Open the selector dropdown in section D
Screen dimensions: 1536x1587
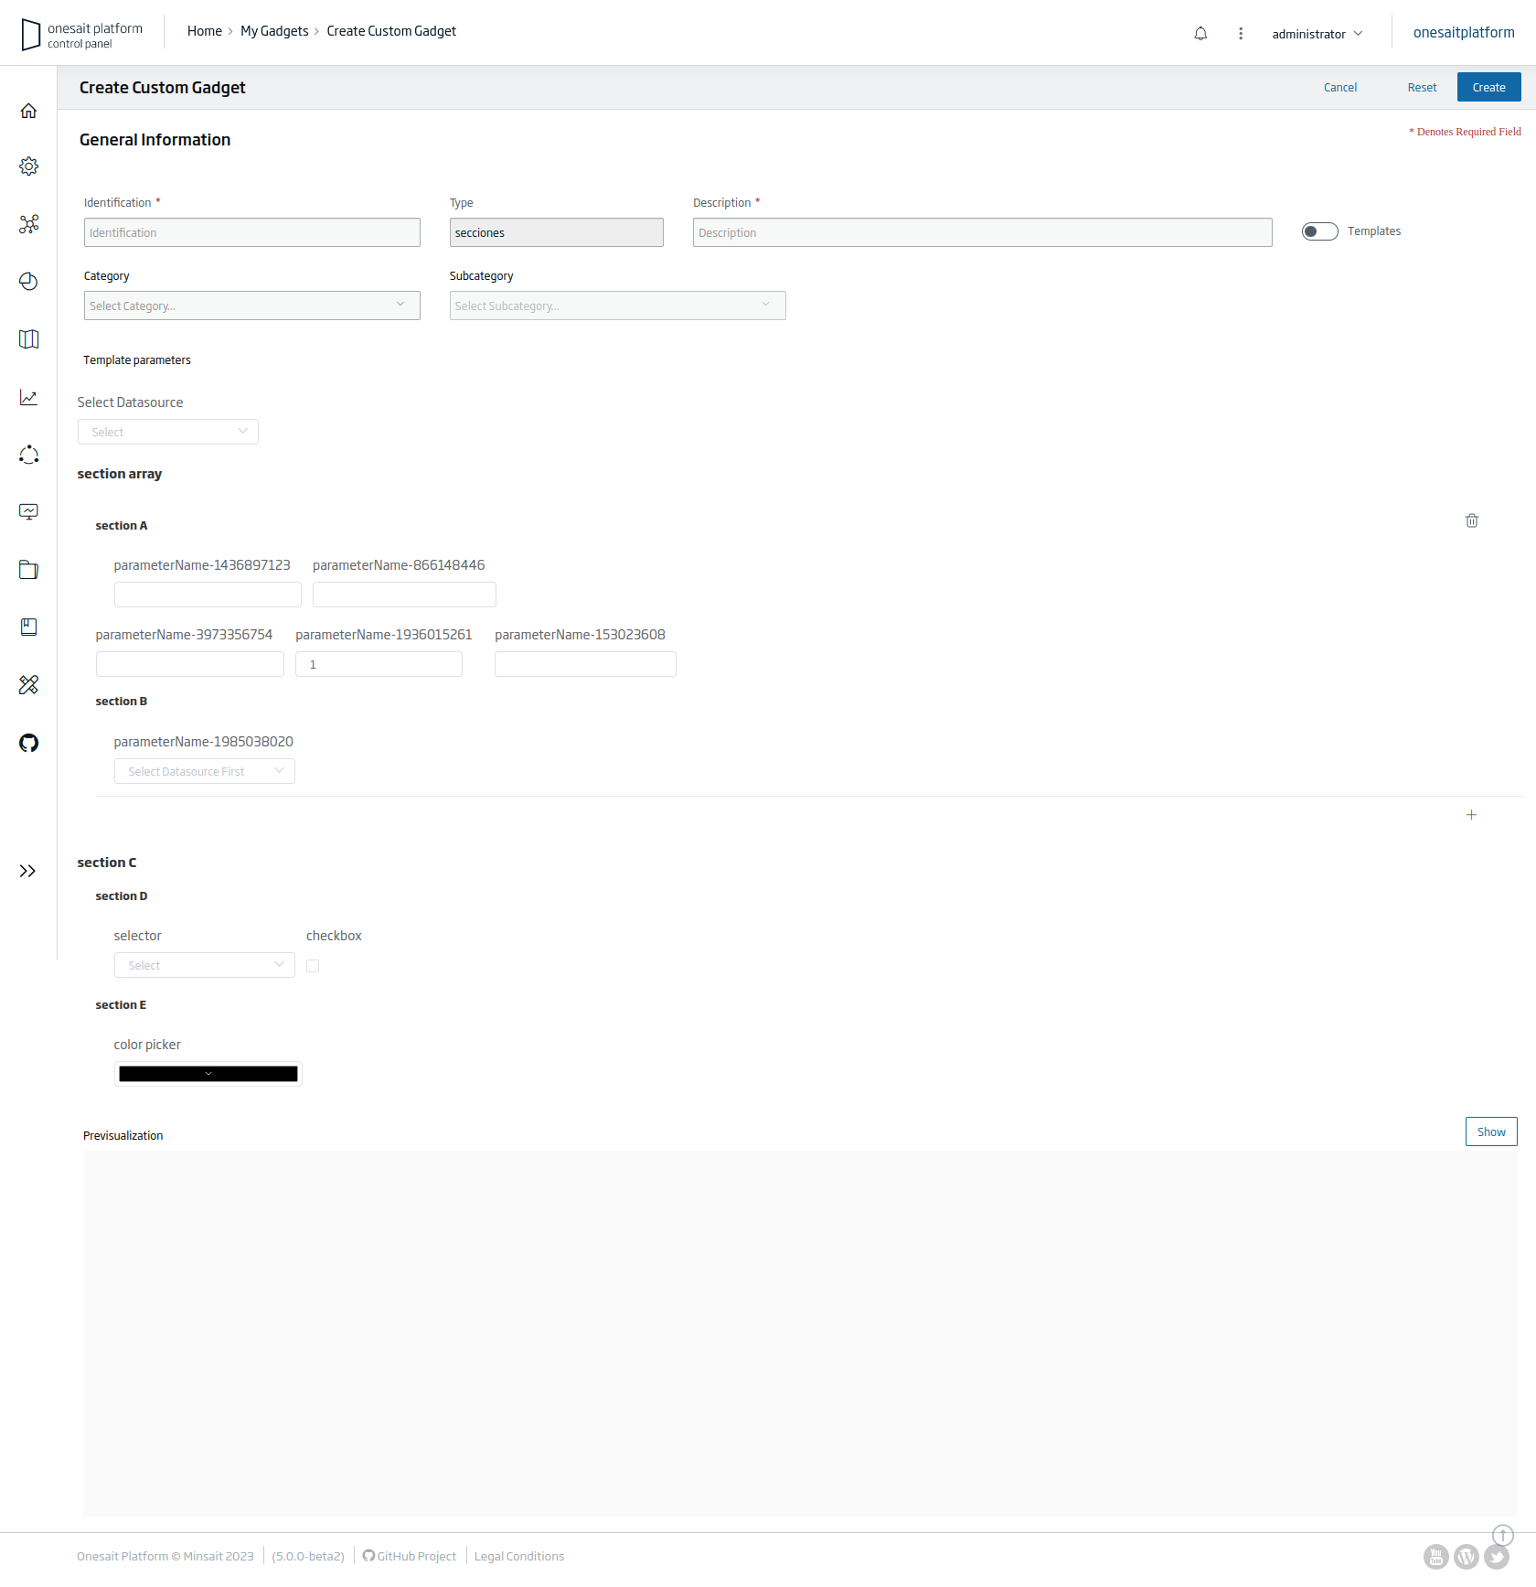[204, 965]
